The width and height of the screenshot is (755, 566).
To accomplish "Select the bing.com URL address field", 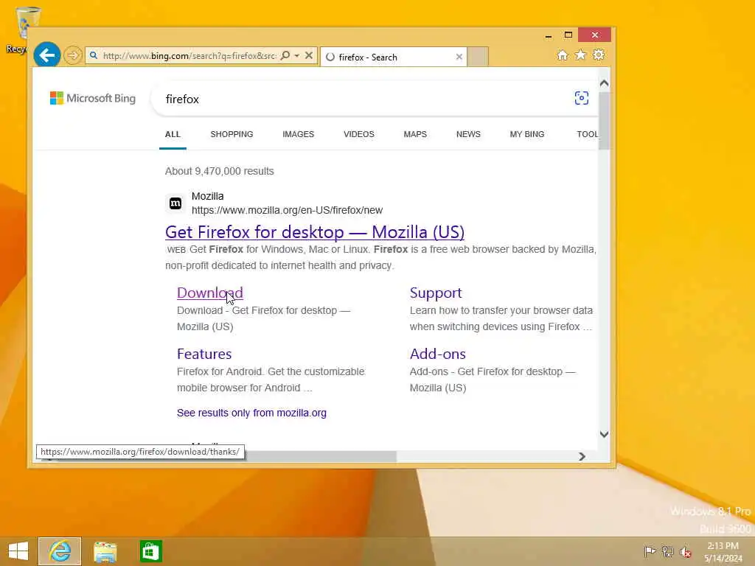I will tap(189, 56).
